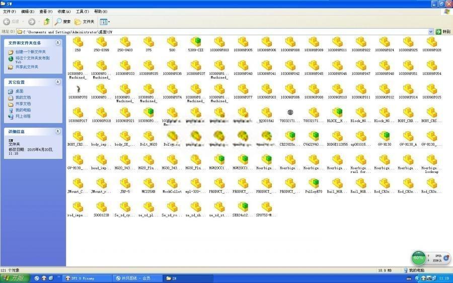Image resolution: width=453 pixels, height=283 pixels.
Task: Select the BLOCK__M assembly file
Action: (337, 113)
